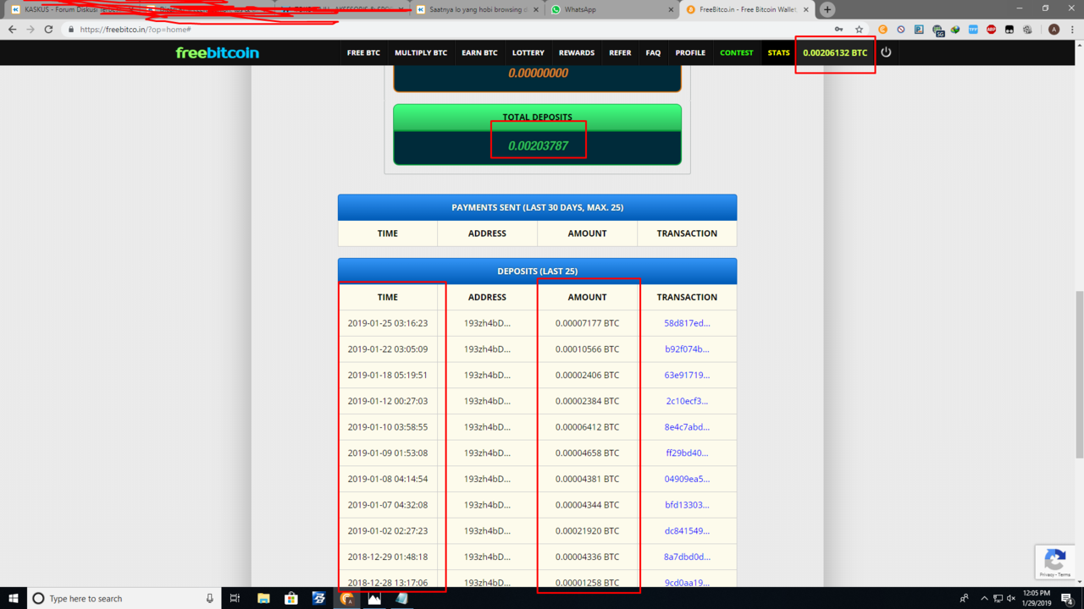Open File Explorer from the taskbar

[x=263, y=598]
